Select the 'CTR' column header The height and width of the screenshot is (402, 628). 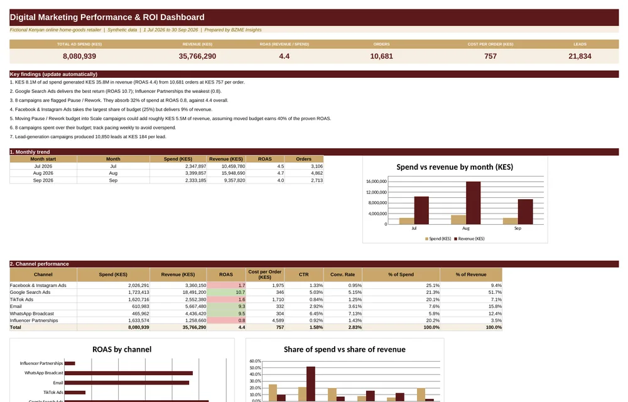tap(304, 274)
